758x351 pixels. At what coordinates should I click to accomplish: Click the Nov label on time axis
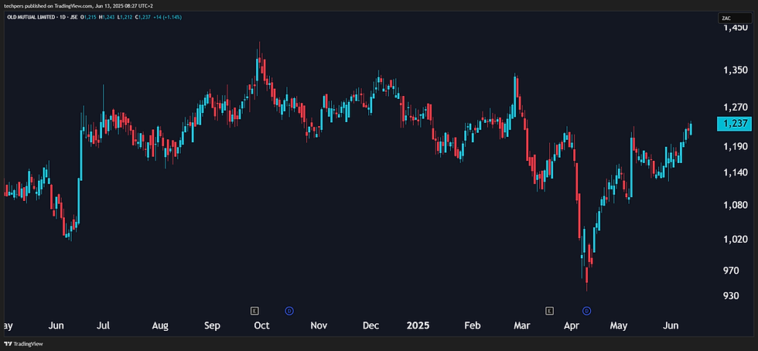pyautogui.click(x=319, y=325)
